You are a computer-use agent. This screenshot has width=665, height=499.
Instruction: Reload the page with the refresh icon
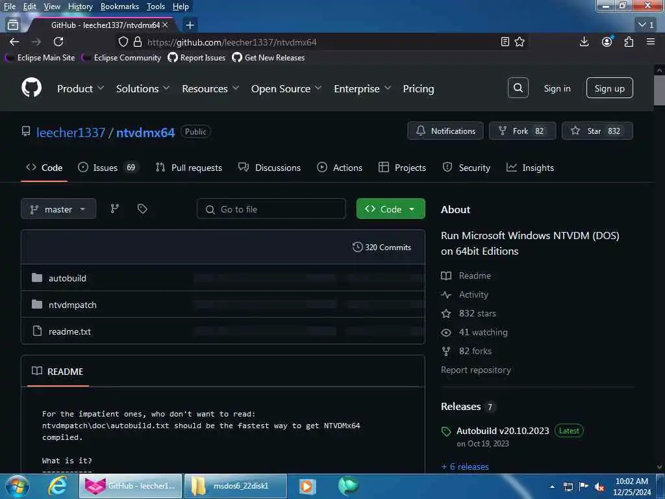(58, 42)
